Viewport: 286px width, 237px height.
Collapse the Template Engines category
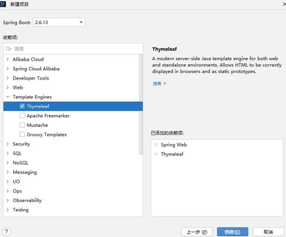[x=7, y=97]
